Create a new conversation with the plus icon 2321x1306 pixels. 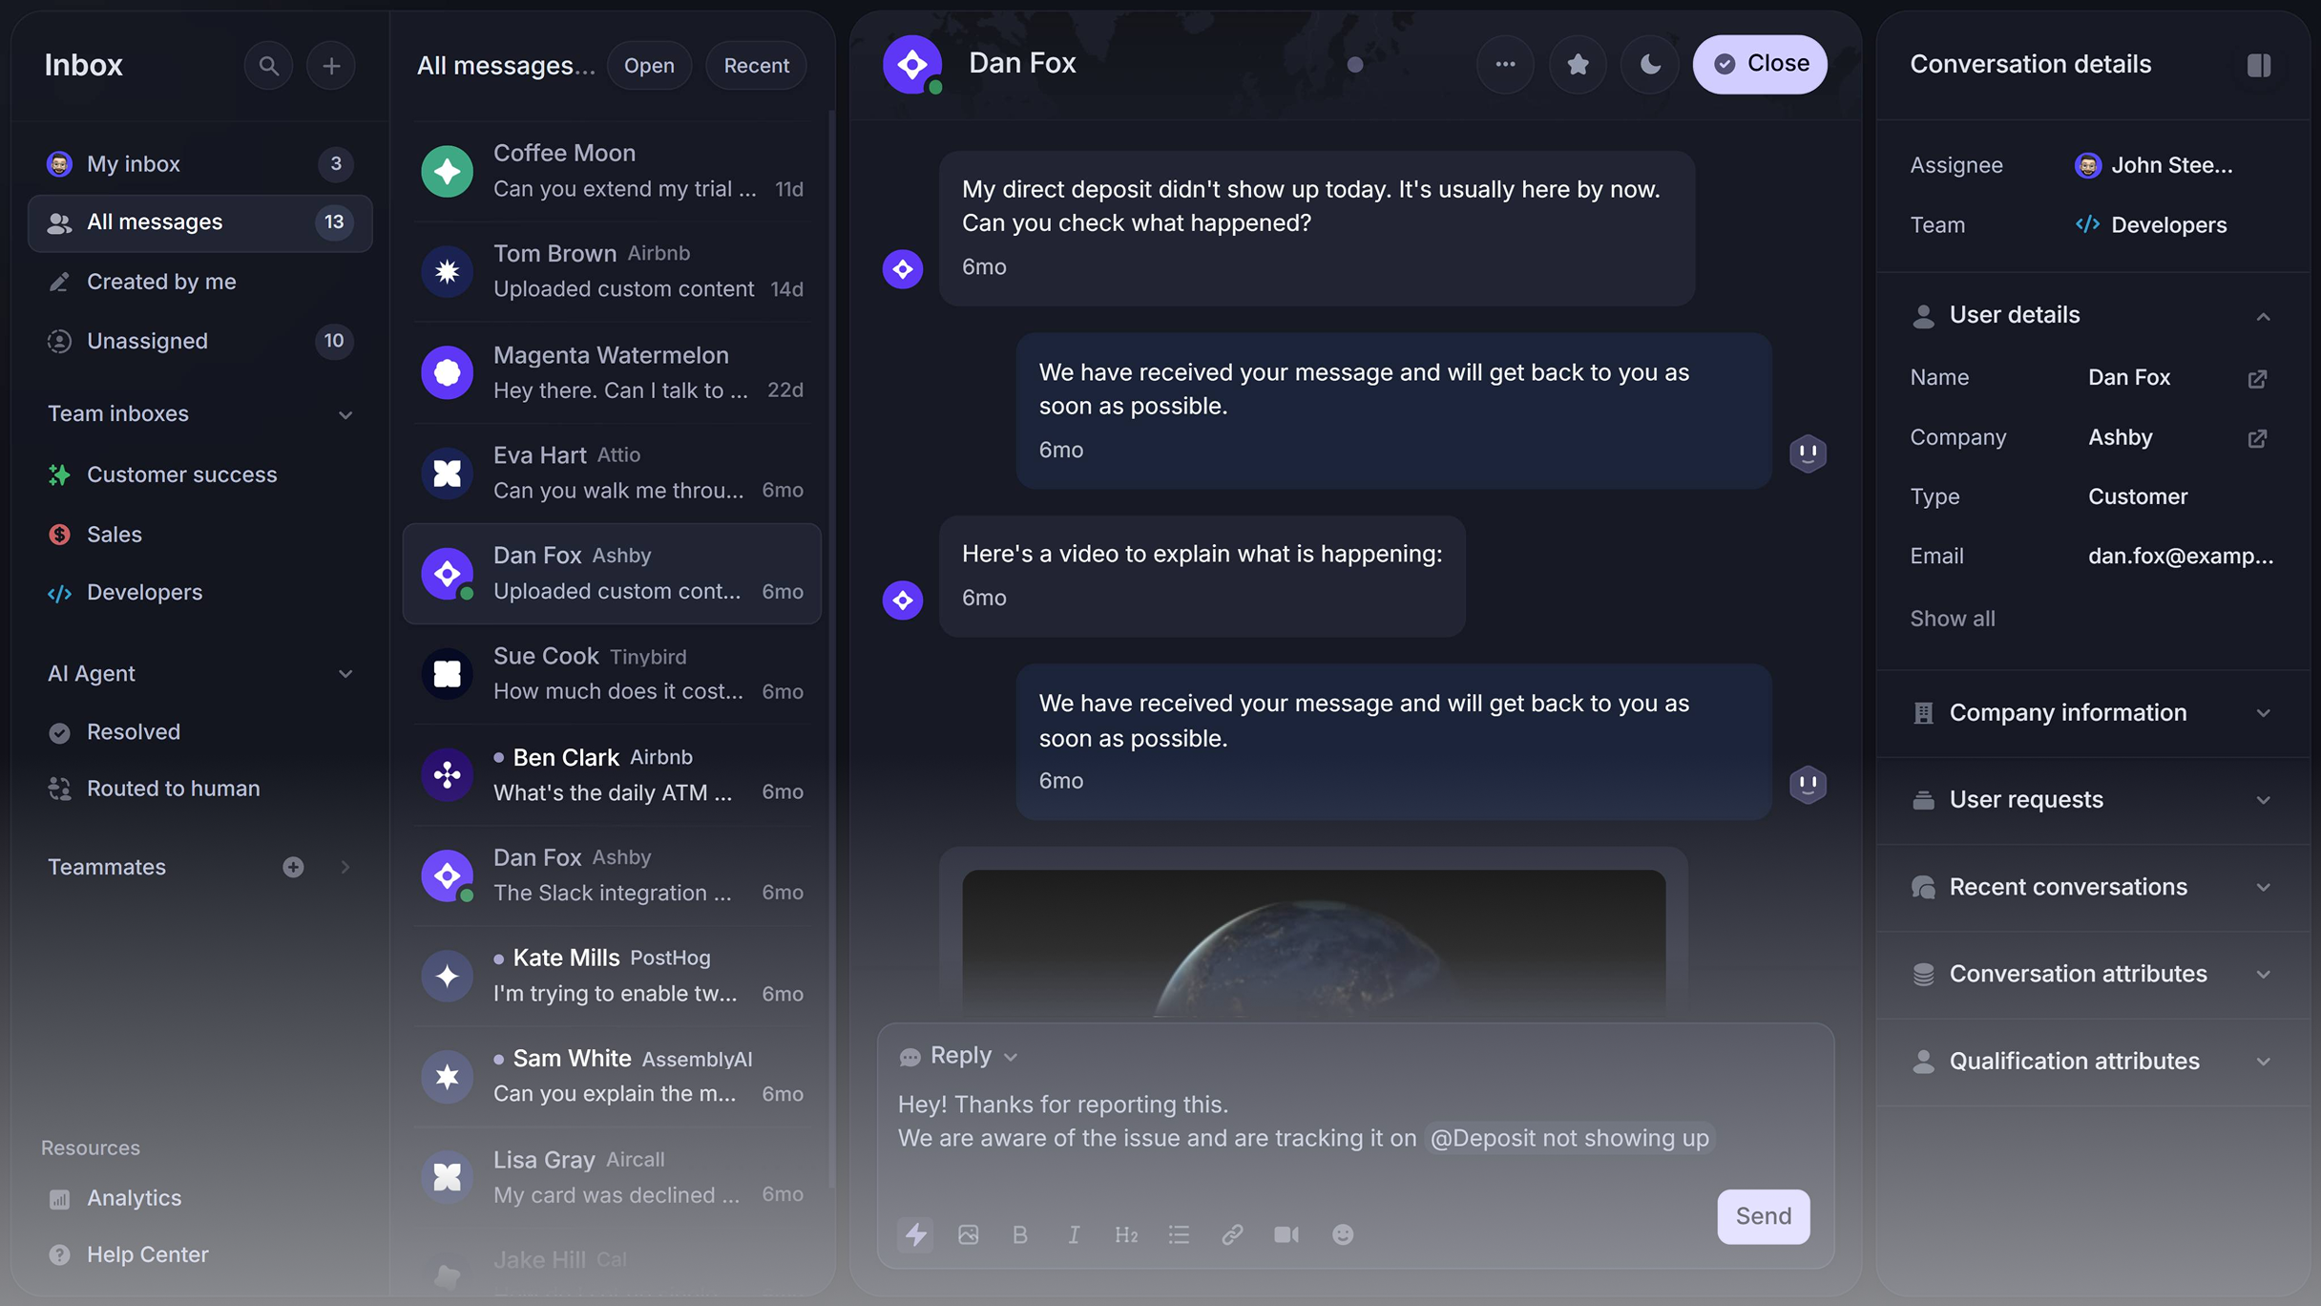[x=331, y=65]
